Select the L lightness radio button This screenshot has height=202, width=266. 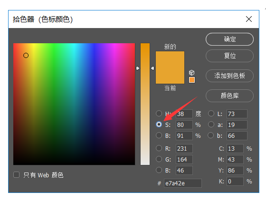coord(211,114)
